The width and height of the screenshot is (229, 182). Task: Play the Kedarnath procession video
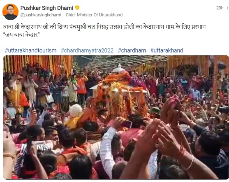pyautogui.click(x=116, y=117)
